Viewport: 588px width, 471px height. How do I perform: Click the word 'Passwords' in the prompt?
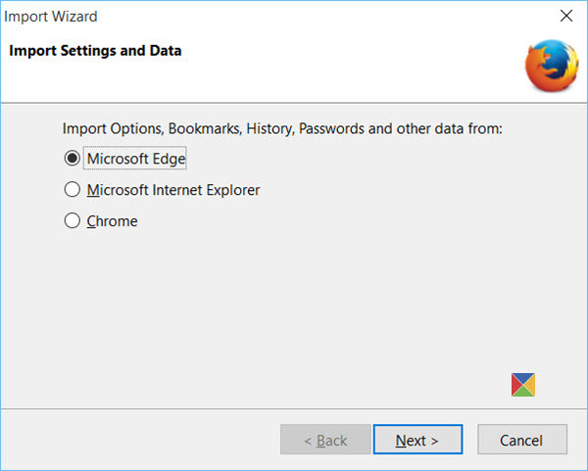pyautogui.click(x=331, y=129)
